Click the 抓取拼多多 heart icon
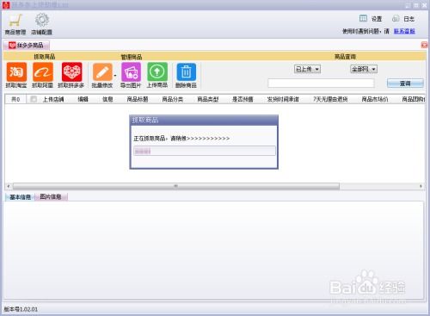 (71, 71)
